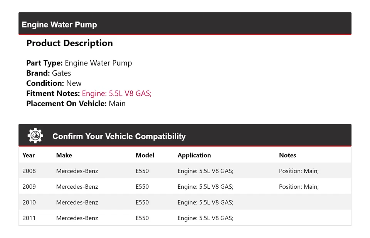Select the 2010 year row cell

(29, 203)
